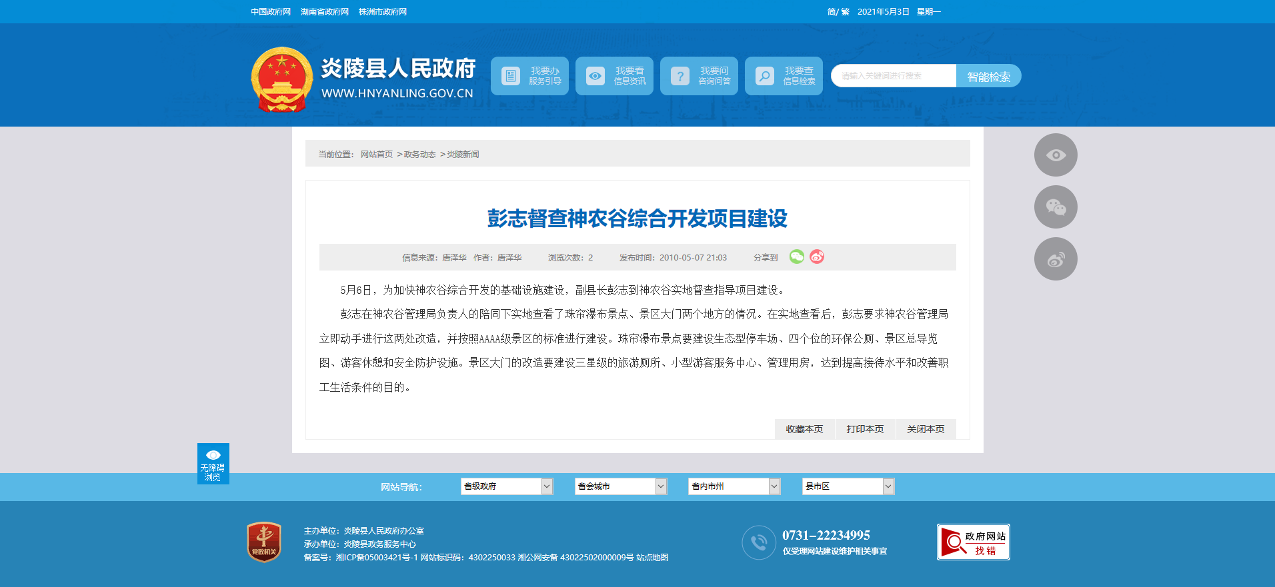Expand the 县市区 dropdown
This screenshot has height=587, width=1275.
click(848, 486)
